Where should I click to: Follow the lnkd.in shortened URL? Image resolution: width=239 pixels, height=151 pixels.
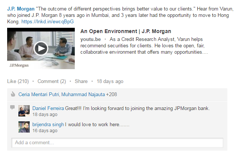(47, 22)
